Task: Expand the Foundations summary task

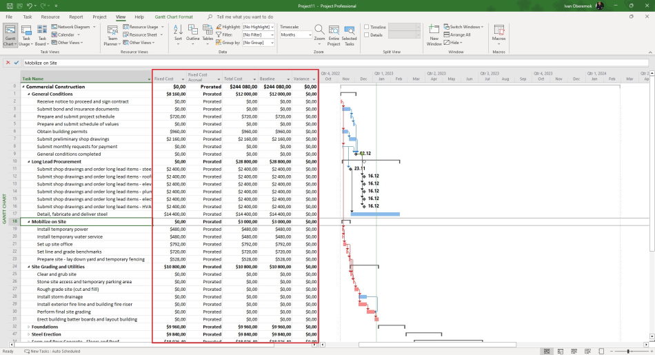Action: click(x=29, y=327)
